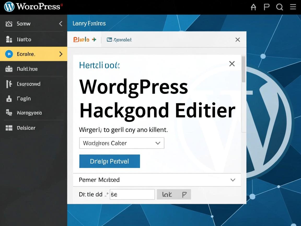Click the Delsicer grid icon
This screenshot has width=301, height=226.
pos(9,128)
